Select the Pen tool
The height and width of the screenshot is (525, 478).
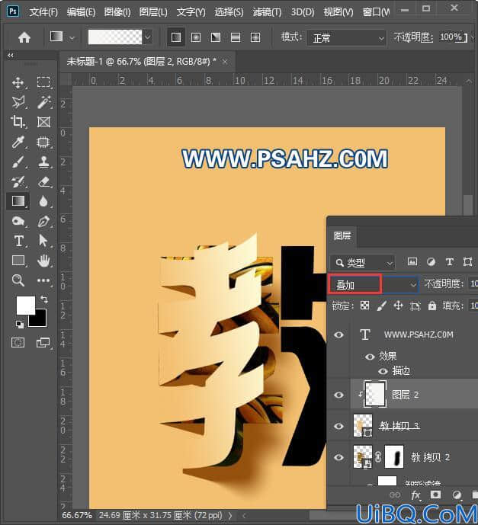point(43,221)
